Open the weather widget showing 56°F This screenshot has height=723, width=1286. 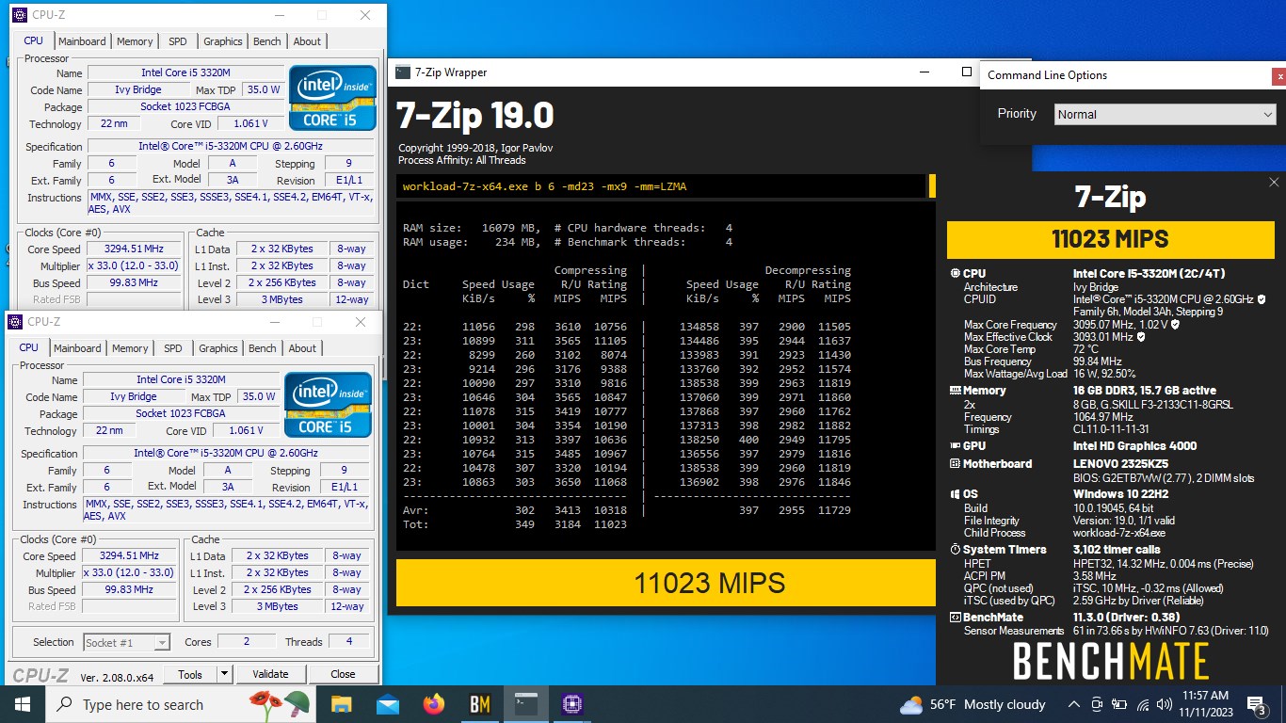[973, 704]
